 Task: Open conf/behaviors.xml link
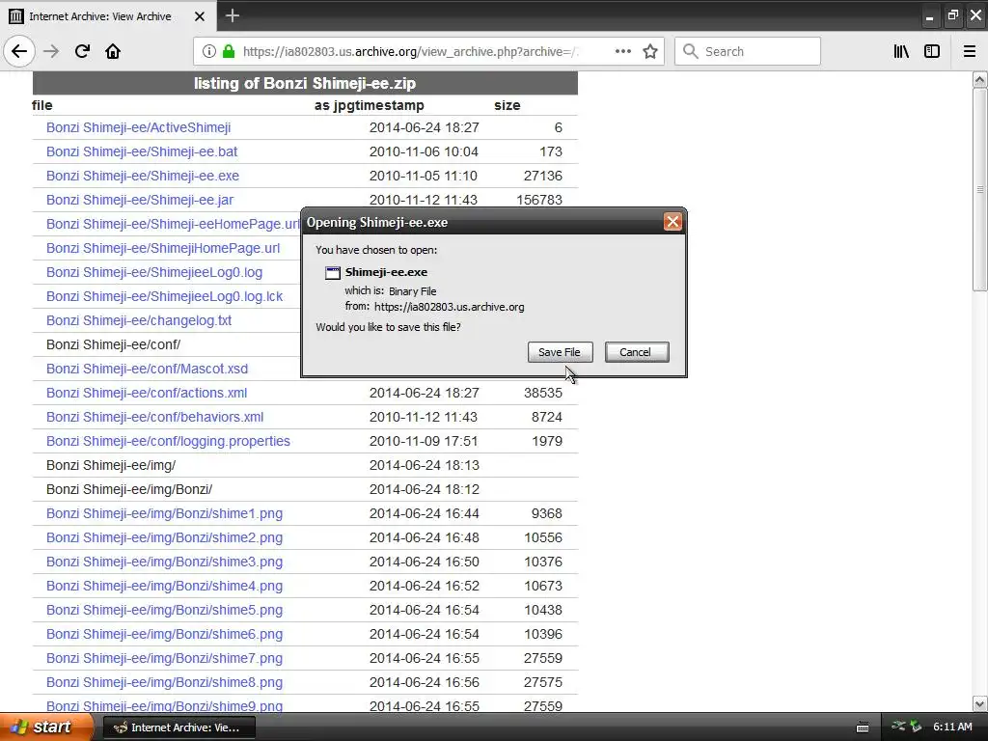click(155, 417)
